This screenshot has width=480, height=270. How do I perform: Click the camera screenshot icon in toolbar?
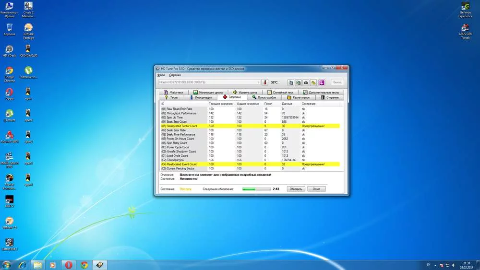tap(306, 82)
